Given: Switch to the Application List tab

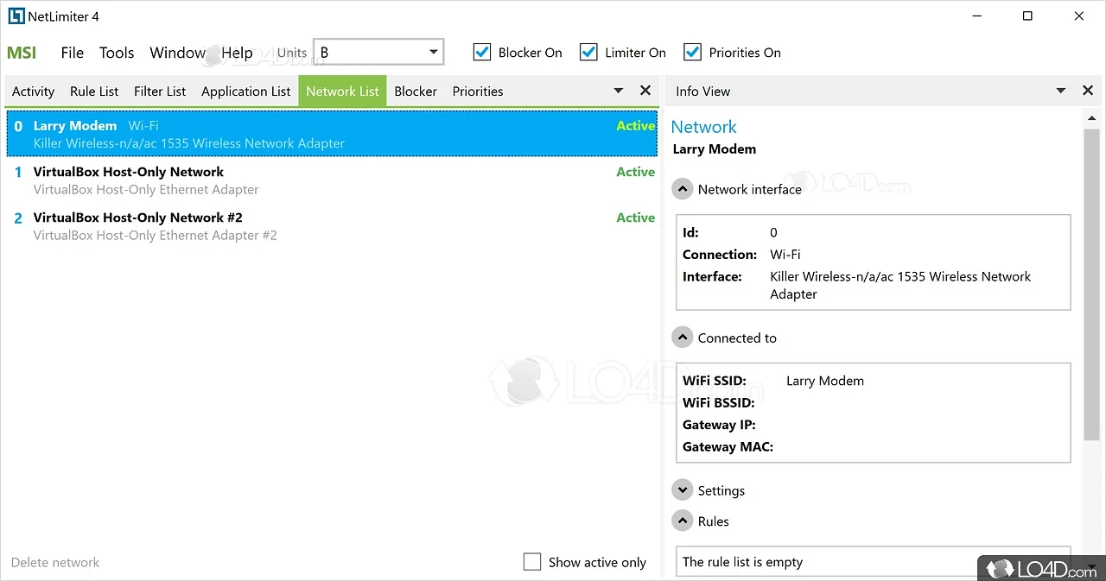Looking at the screenshot, I should pos(245,92).
